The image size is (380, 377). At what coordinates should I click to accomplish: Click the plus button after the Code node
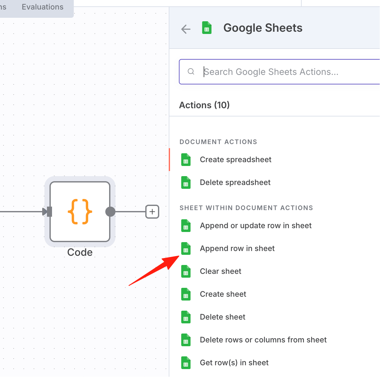point(152,212)
